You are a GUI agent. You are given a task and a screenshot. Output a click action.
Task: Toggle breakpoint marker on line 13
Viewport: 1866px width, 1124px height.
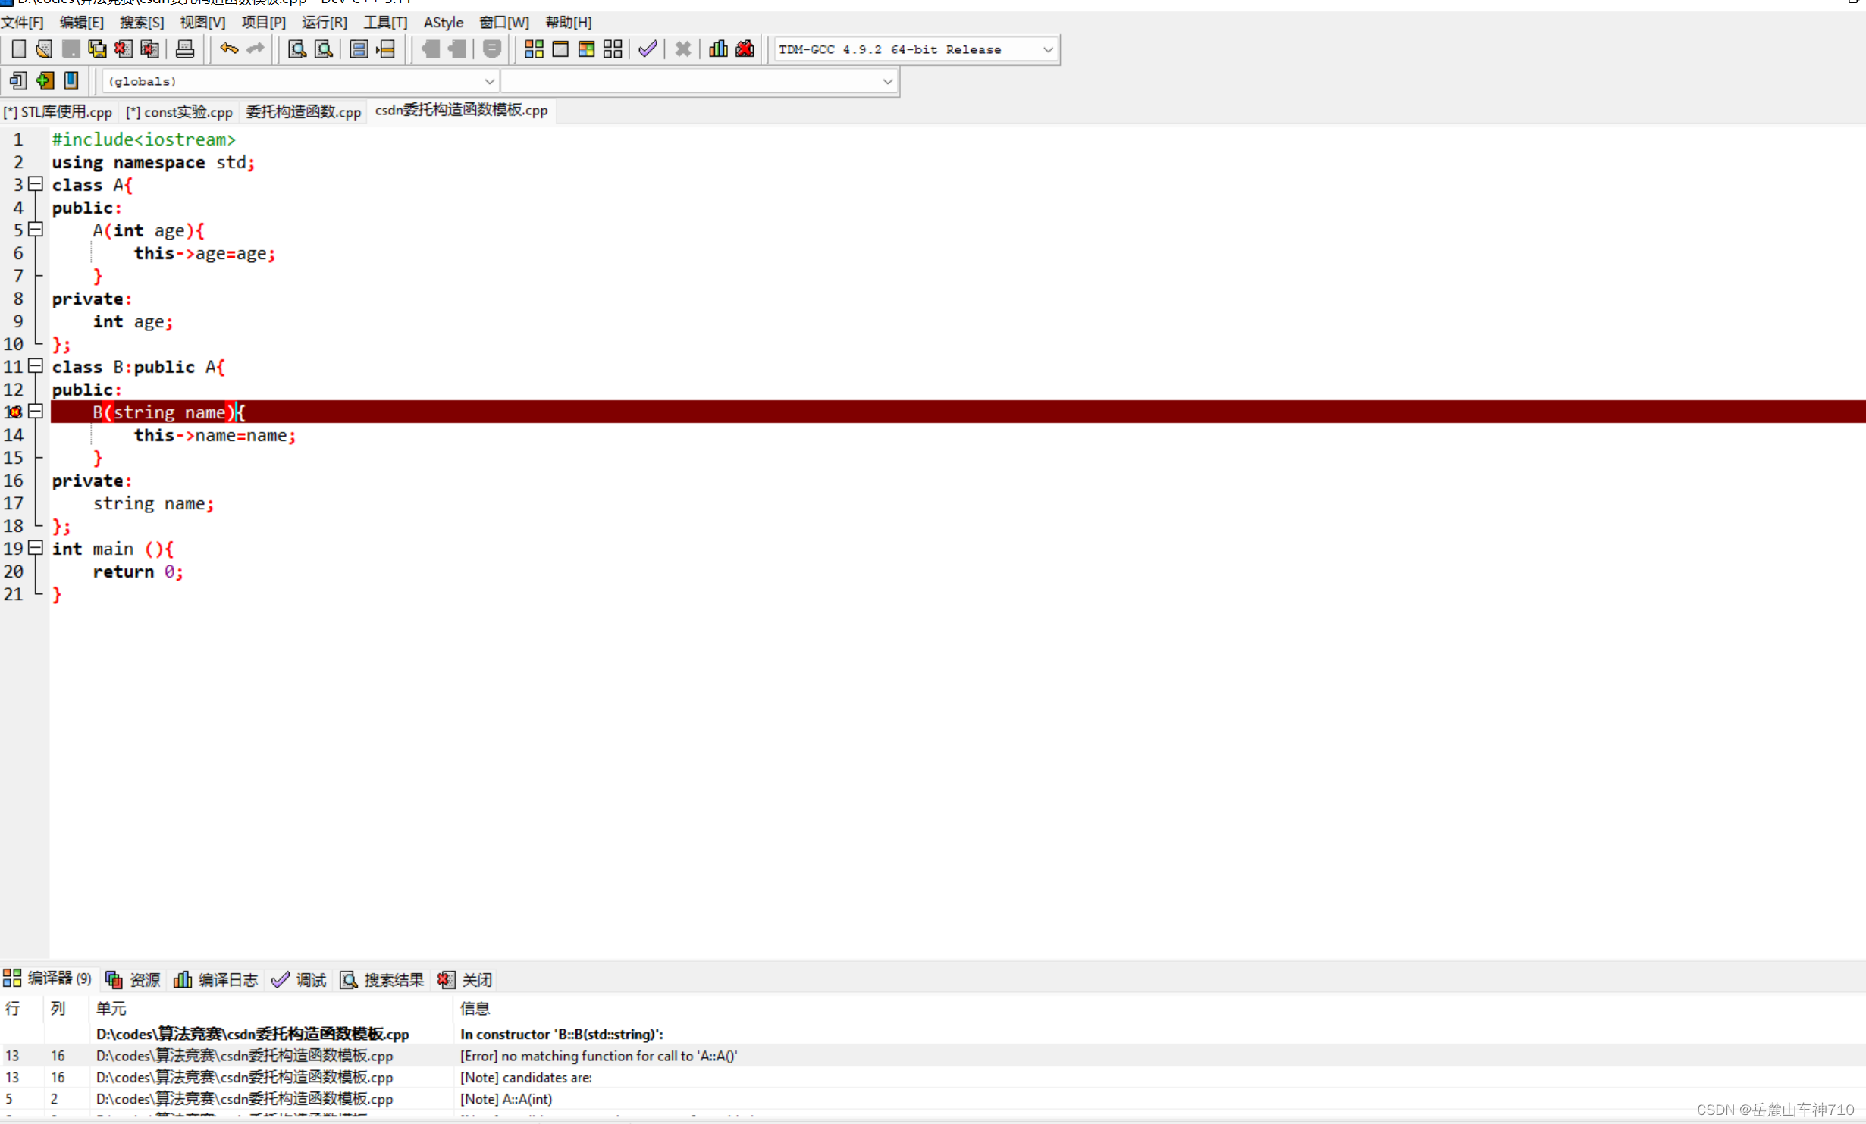[x=14, y=412]
